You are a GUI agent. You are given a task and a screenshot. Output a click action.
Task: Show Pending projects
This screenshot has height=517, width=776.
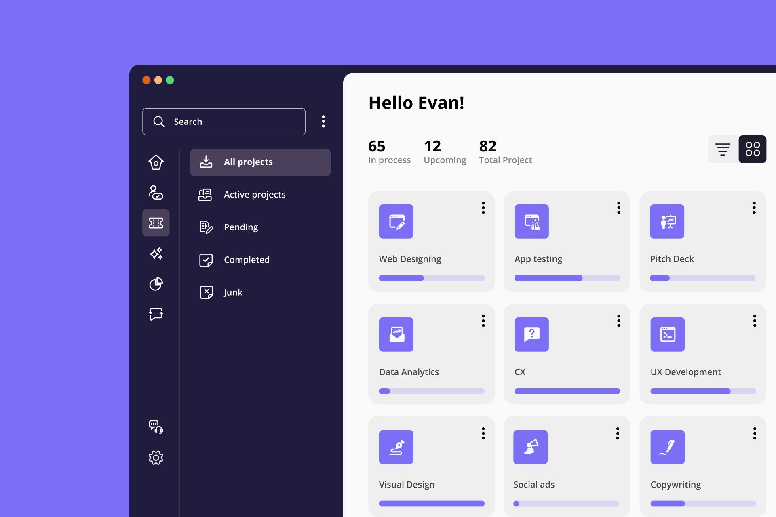click(241, 227)
